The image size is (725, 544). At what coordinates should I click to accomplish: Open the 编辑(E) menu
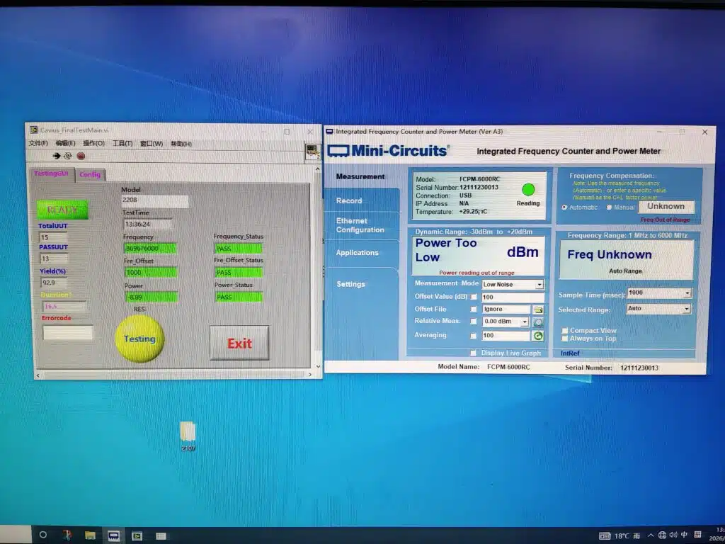point(65,143)
